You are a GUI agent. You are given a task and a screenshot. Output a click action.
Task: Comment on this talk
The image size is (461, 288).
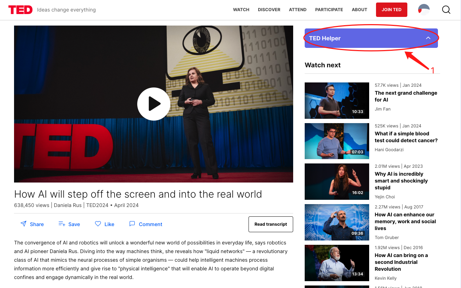point(146,224)
